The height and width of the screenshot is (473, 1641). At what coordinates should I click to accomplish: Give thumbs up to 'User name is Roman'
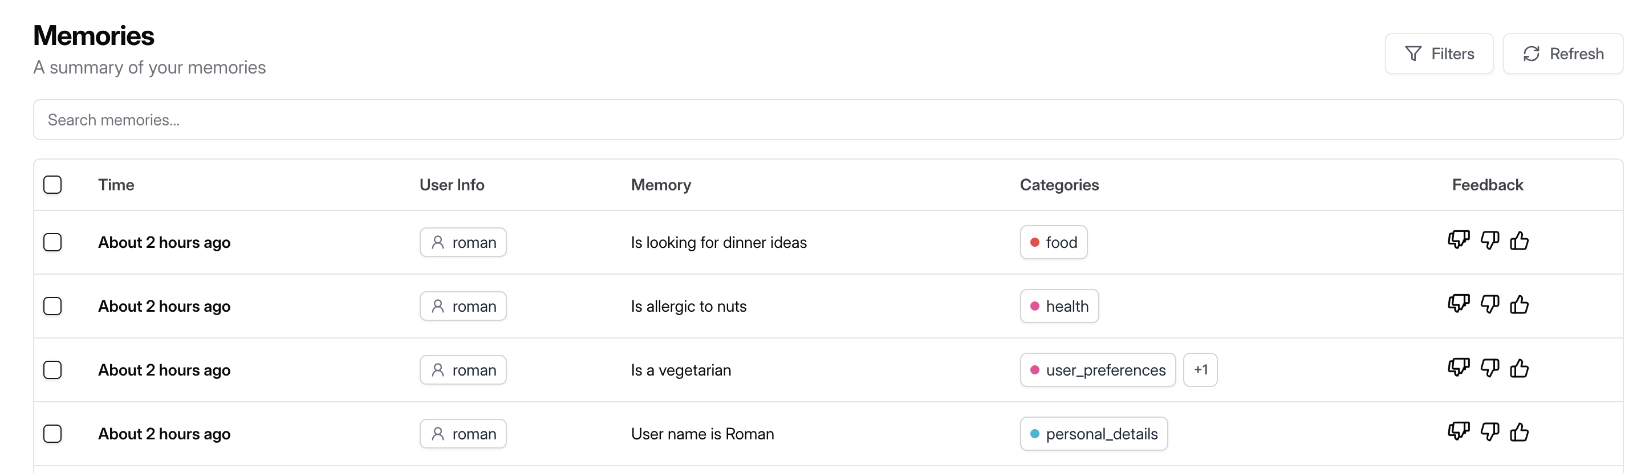tap(1518, 433)
